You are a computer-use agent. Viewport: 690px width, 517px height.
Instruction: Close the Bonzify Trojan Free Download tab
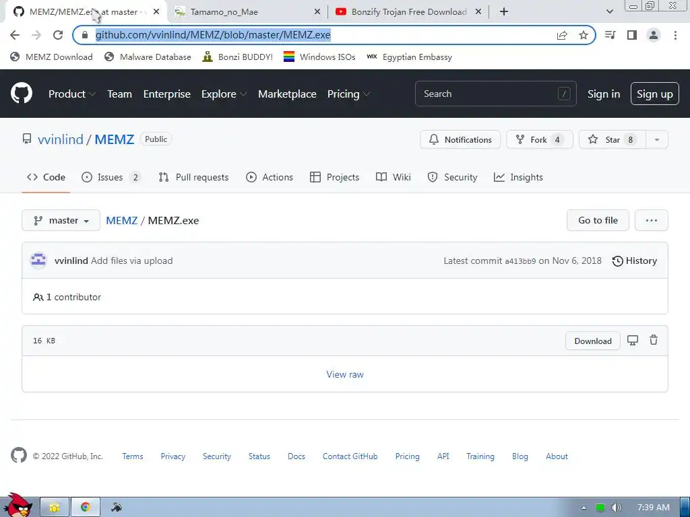(478, 12)
